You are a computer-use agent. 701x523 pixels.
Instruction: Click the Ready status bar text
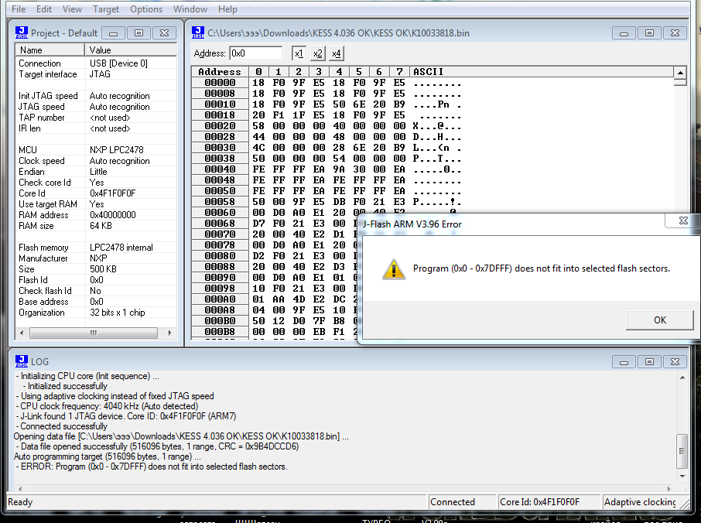coord(20,502)
